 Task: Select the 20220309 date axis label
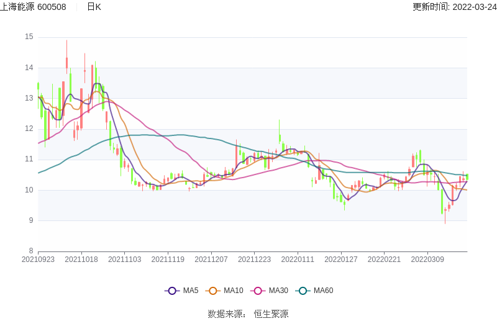[x=427, y=260]
